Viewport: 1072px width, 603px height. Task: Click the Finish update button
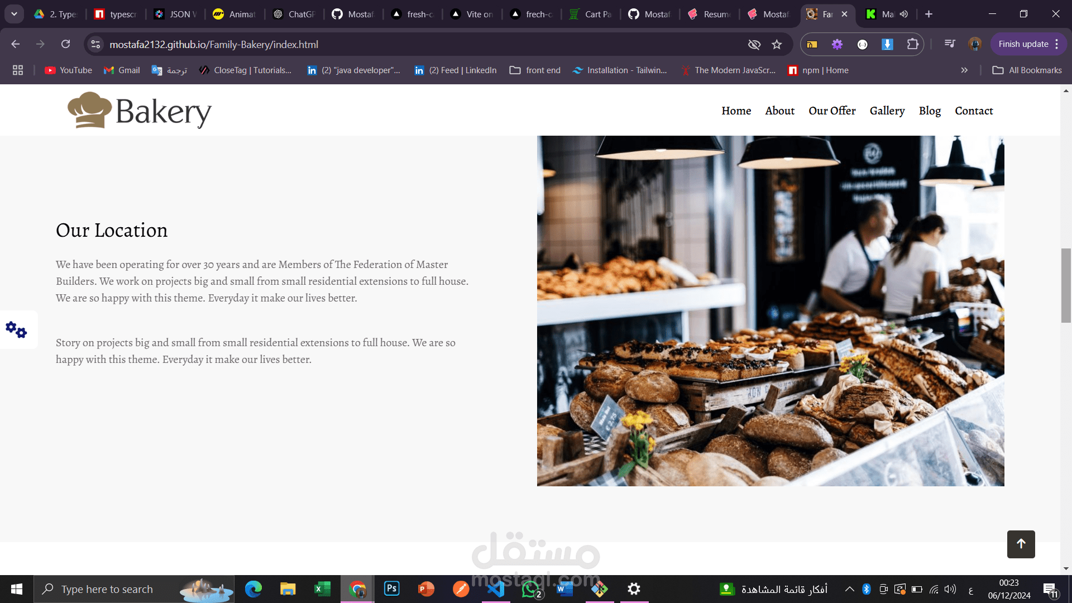(1023, 44)
